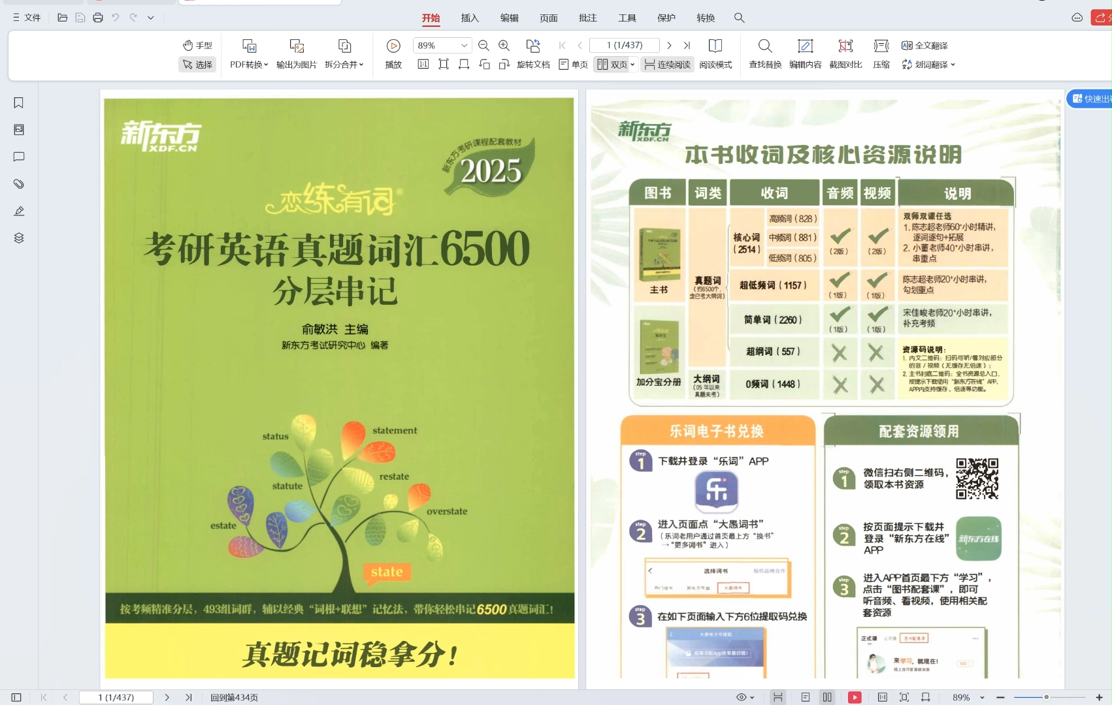The width and height of the screenshot is (1112, 705).
Task: Click the toolbar page number field
Action: click(624, 45)
